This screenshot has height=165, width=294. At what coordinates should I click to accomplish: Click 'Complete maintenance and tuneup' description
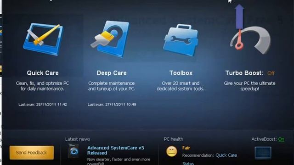tap(112, 86)
